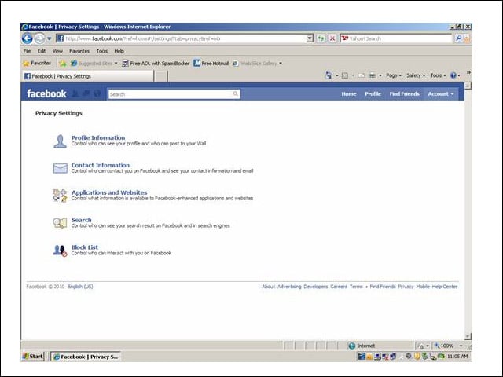The height and width of the screenshot is (377, 503).
Task: Open the Favorites star button
Action: point(37,63)
